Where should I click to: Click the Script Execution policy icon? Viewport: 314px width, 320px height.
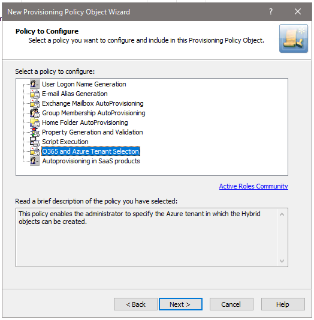pyautogui.click(x=35, y=142)
